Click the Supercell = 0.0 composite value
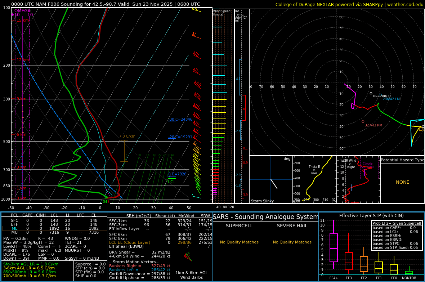Image resolution: width=425 pixels, height=282 pixels. point(90,264)
